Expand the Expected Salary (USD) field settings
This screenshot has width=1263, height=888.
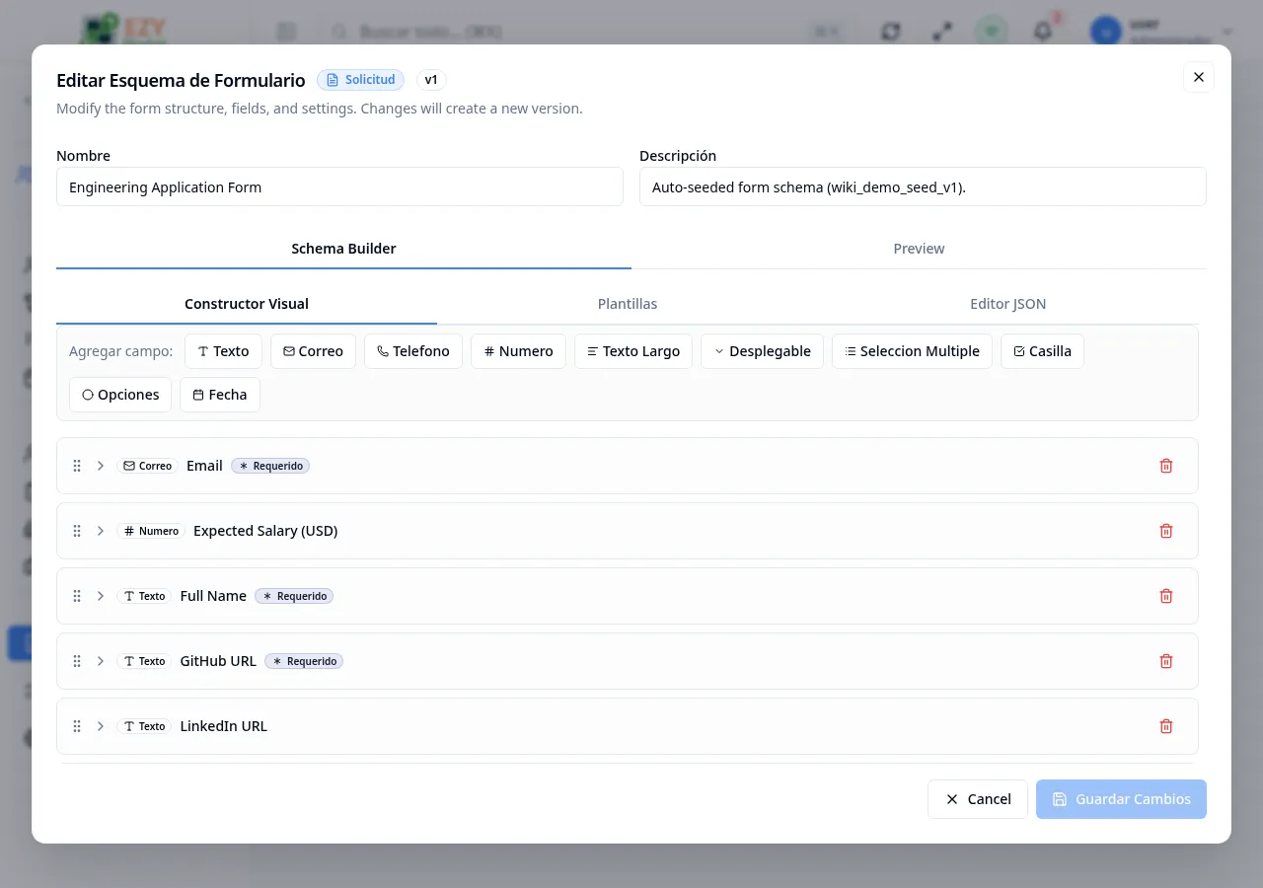(101, 531)
